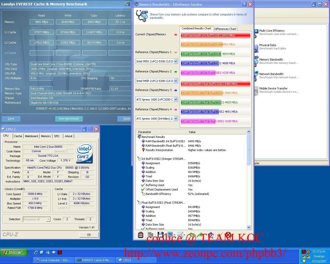Open the bar chart icon's dropdown arrow
Viewport: 330px width, 264px height.
175,235
